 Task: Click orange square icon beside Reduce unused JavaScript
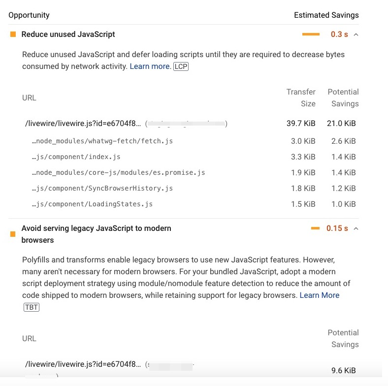13,34
